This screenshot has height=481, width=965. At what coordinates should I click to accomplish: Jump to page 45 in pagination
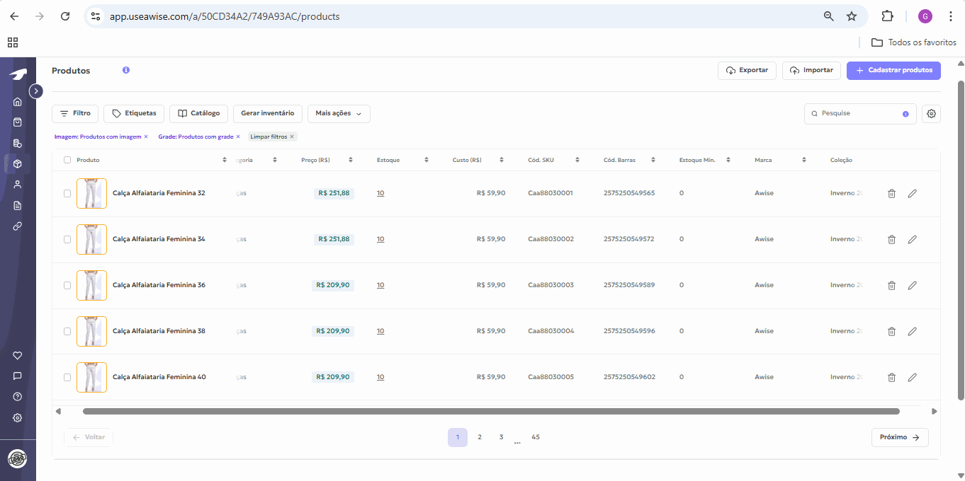click(x=536, y=437)
